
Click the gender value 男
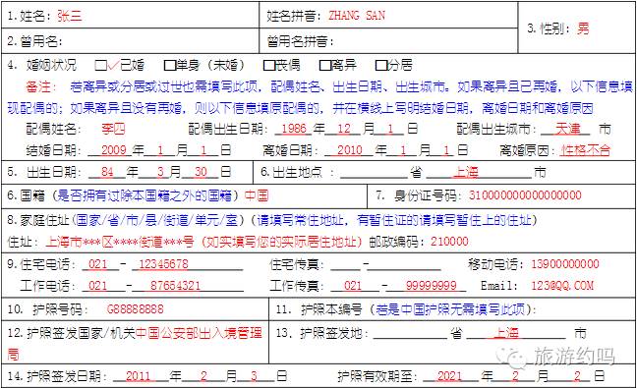(x=583, y=28)
